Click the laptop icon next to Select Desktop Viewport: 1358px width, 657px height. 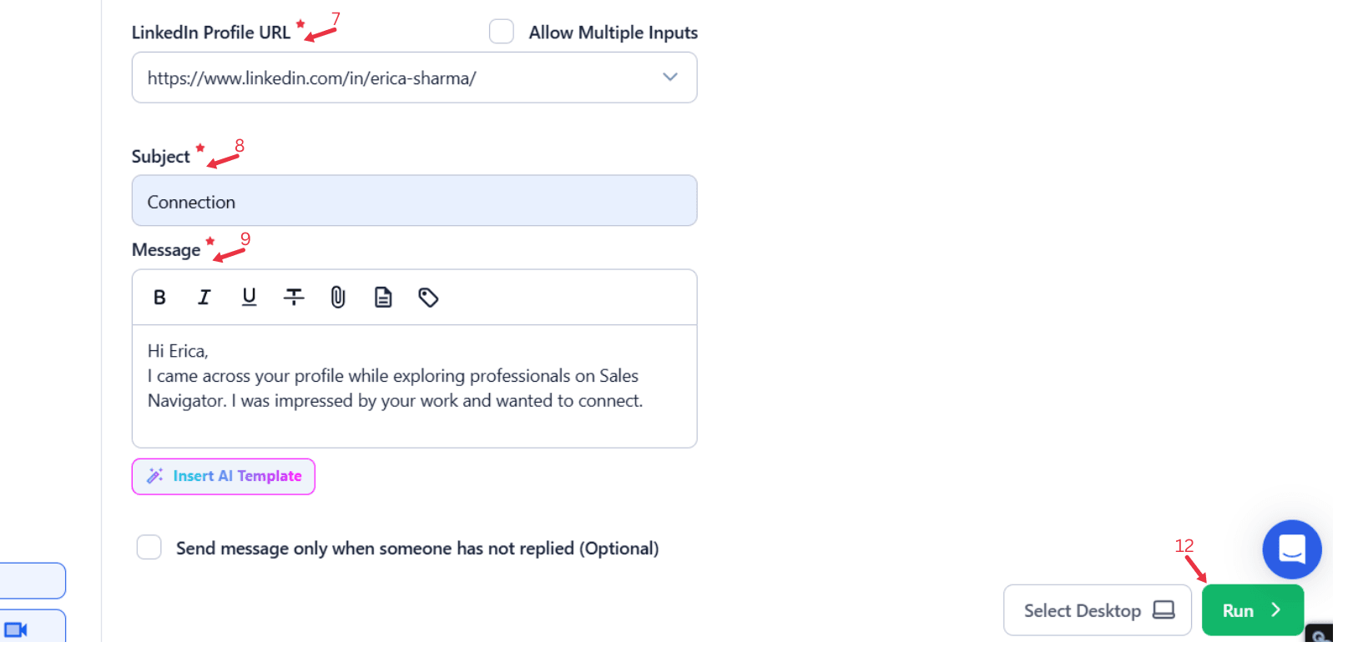tap(1165, 609)
